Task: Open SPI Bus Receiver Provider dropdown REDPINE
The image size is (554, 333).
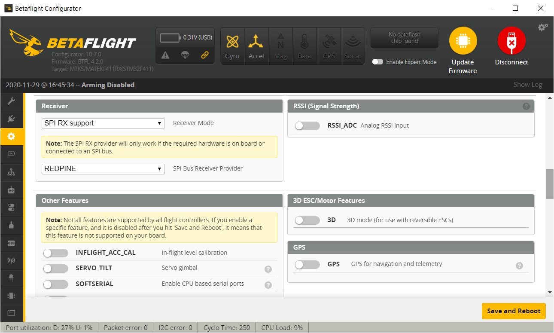Action: (103, 169)
